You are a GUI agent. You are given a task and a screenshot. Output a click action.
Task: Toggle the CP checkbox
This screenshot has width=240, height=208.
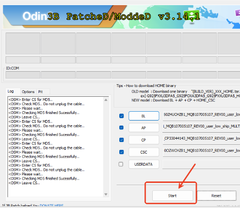coord(122,140)
